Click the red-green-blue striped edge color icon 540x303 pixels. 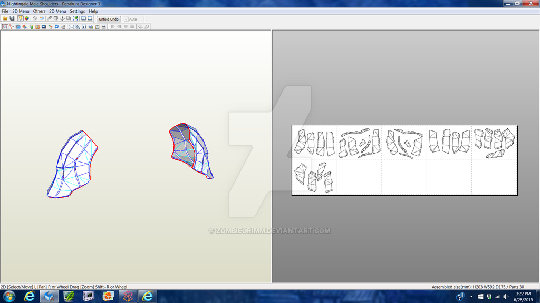[25, 26]
